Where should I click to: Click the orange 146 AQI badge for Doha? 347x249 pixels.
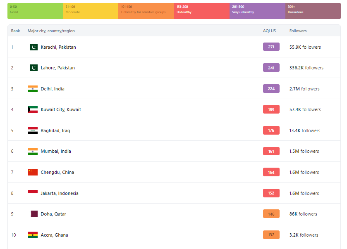point(271,214)
